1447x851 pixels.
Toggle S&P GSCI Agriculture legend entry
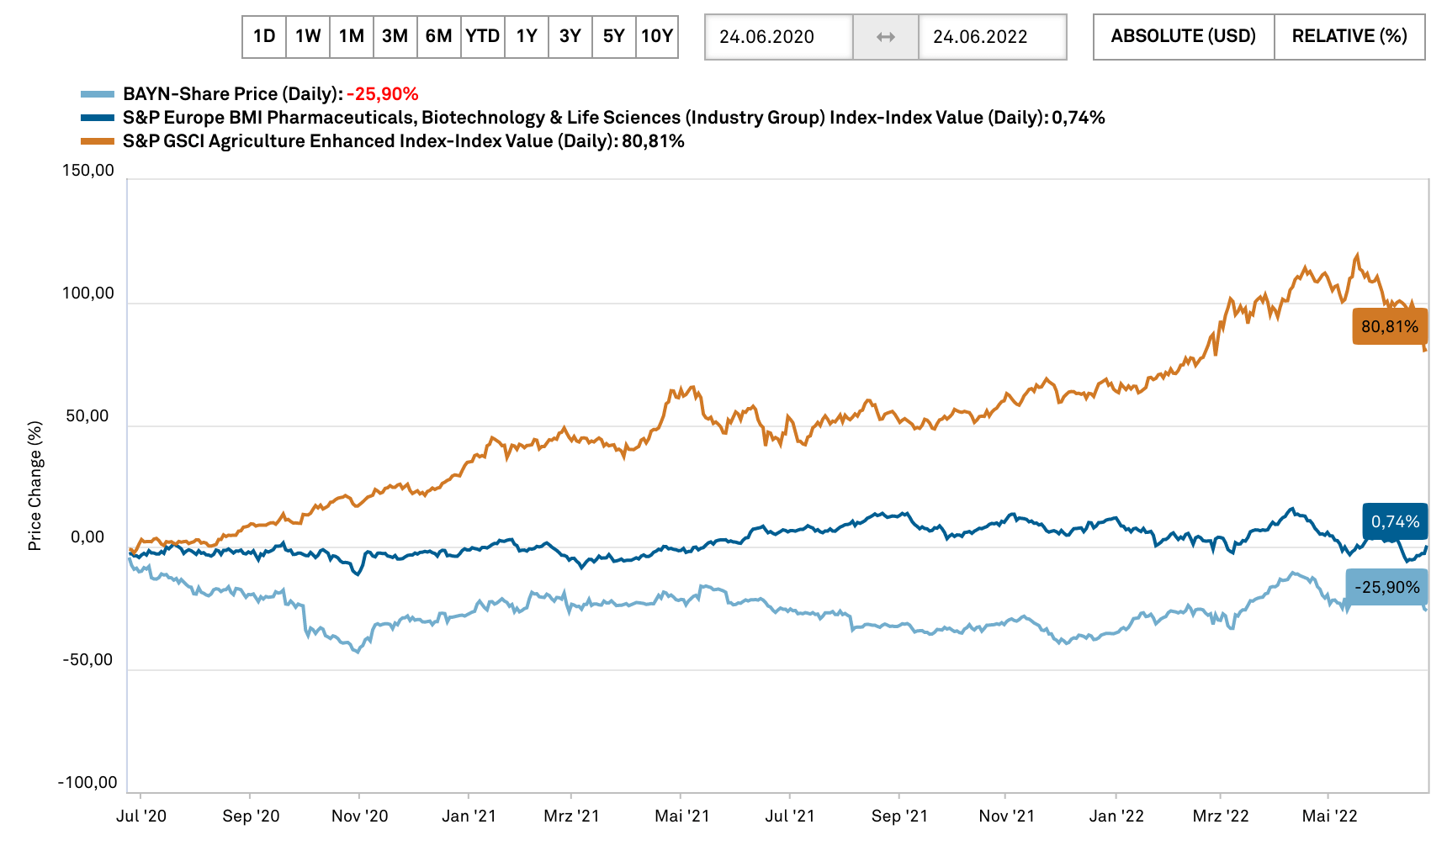pyautogui.click(x=402, y=141)
